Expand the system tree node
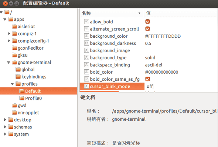 pyautogui.click(x=5, y=134)
